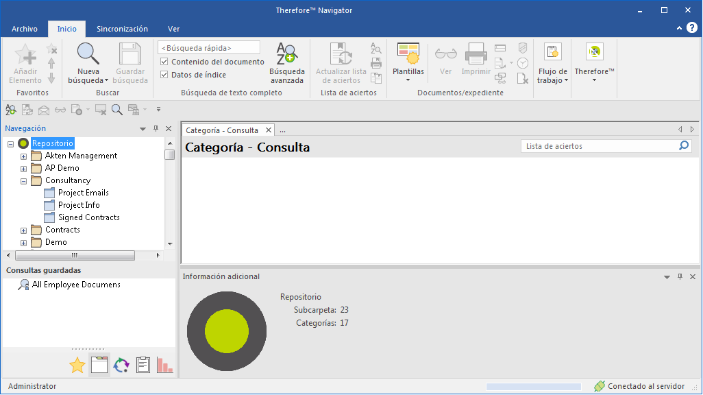Open the Plantillas templates menu
Image resolution: width=703 pixels, height=395 pixels.
408,54
